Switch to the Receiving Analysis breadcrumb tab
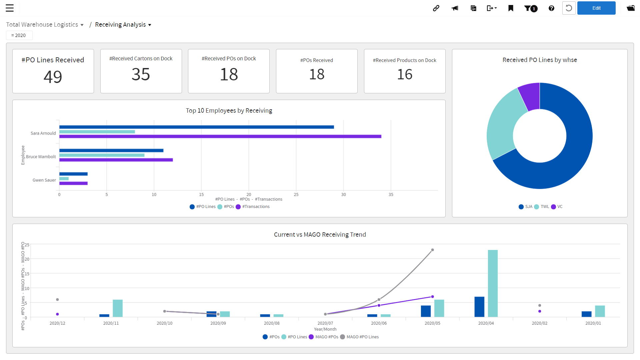Viewport: 640px width, 360px height. 120,24
